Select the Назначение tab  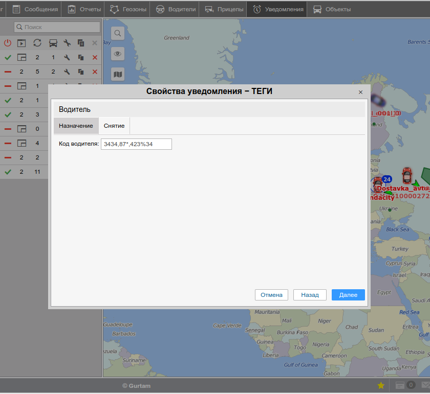tap(76, 126)
